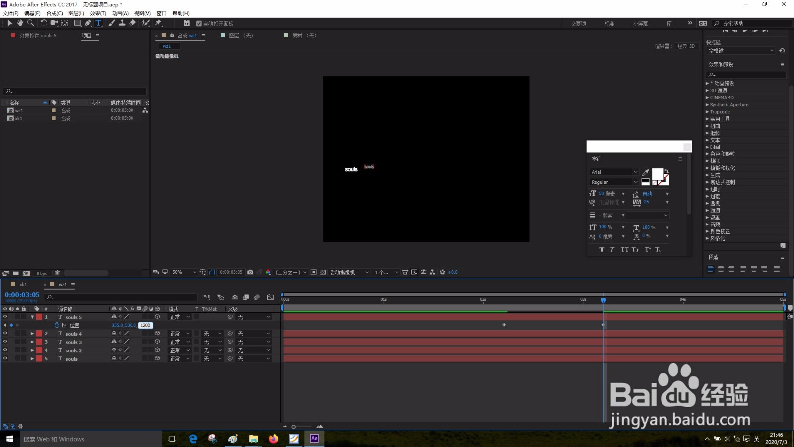Toggle the position stopwatch on souls 5
Image resolution: width=794 pixels, height=447 pixels.
tap(57, 325)
